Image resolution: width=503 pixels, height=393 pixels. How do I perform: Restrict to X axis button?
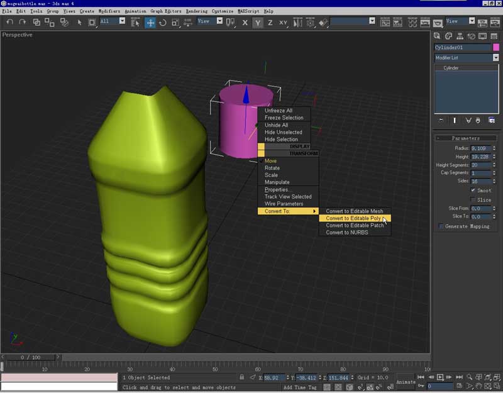click(x=245, y=23)
